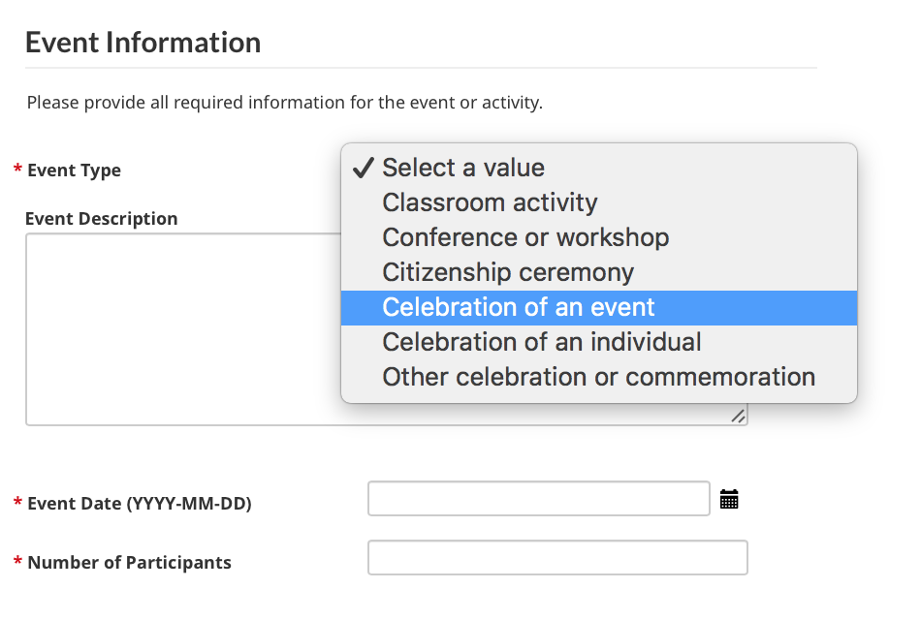Image resolution: width=921 pixels, height=620 pixels.
Task: Pick "Conference or workshop" event type
Action: [525, 237]
